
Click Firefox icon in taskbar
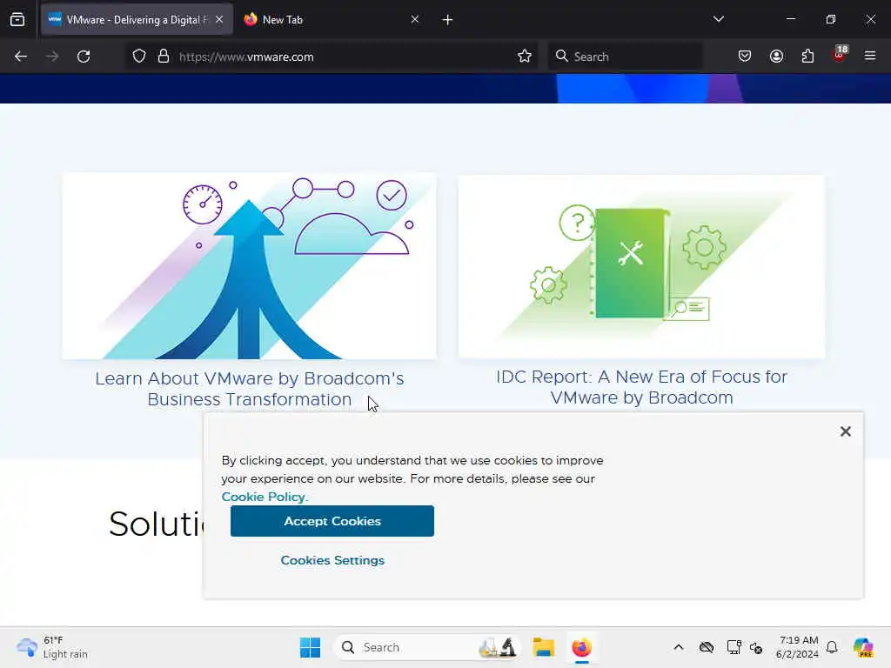581,647
